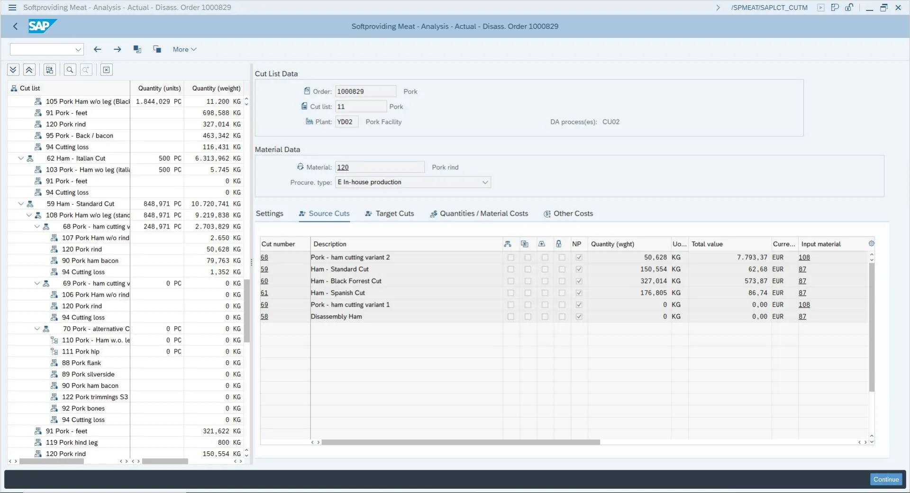Click the table settings gear icon

(x=871, y=244)
